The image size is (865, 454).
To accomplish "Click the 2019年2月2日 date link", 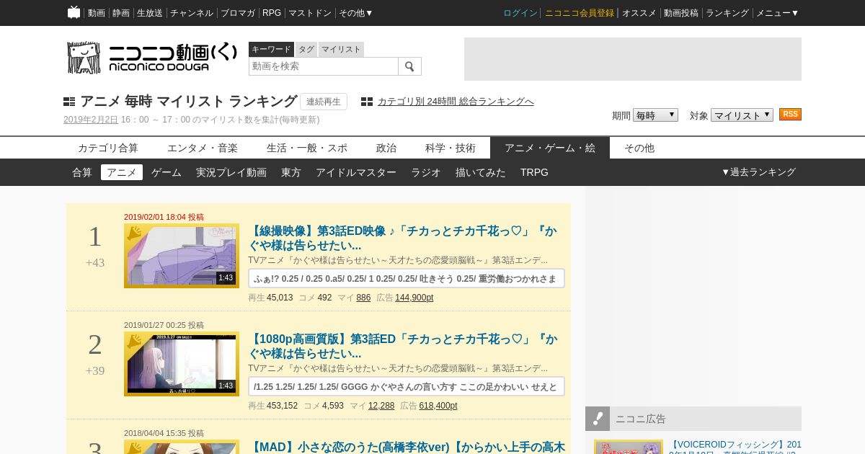I will pyautogui.click(x=91, y=120).
